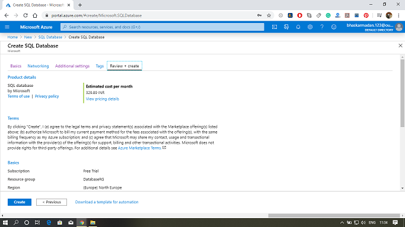This screenshot has width=405, height=227.
Task: Close the Create SQL Database blade
Action: pyautogui.click(x=400, y=46)
